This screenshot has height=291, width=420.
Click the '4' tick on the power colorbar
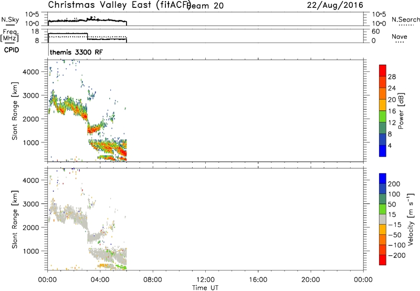[390, 145]
